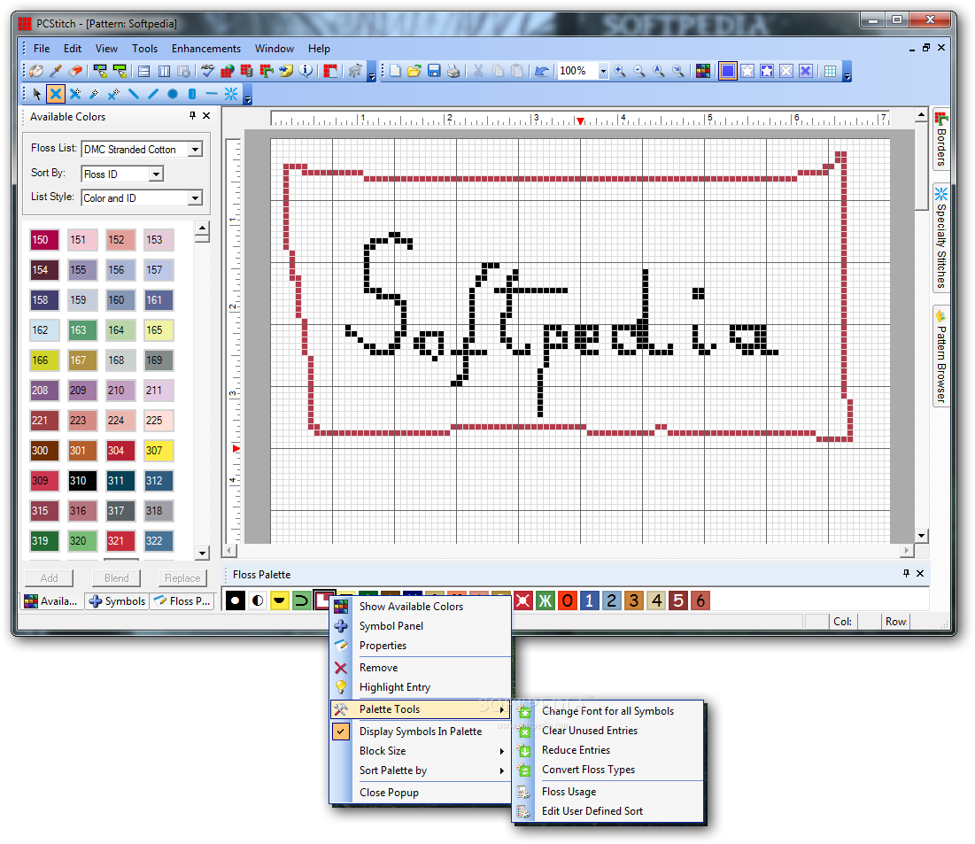975x844 pixels.
Task: Select Floss Usage from submenu
Action: (609, 792)
